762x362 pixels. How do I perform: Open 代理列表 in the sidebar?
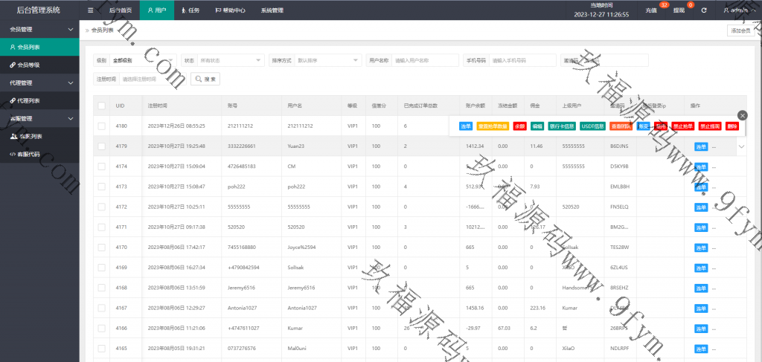[29, 100]
